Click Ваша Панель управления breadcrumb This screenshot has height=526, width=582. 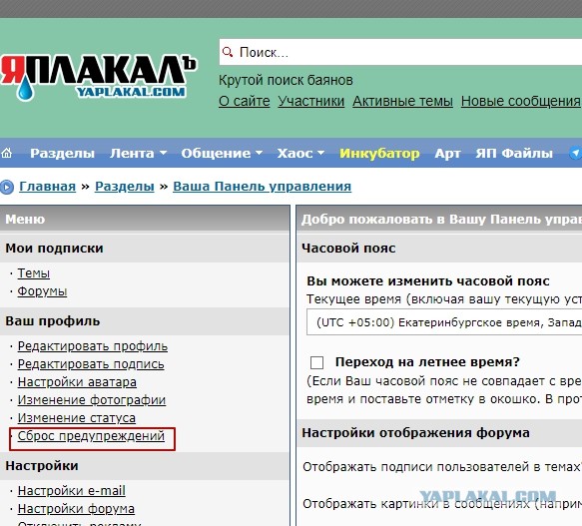pyautogui.click(x=262, y=186)
